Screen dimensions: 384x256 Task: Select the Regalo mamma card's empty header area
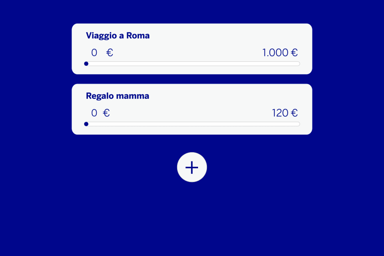231,95
